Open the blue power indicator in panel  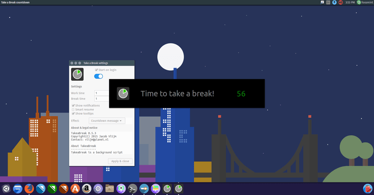pos(335,3)
